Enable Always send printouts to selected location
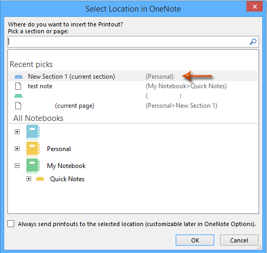This screenshot has width=267, height=253. point(11,224)
